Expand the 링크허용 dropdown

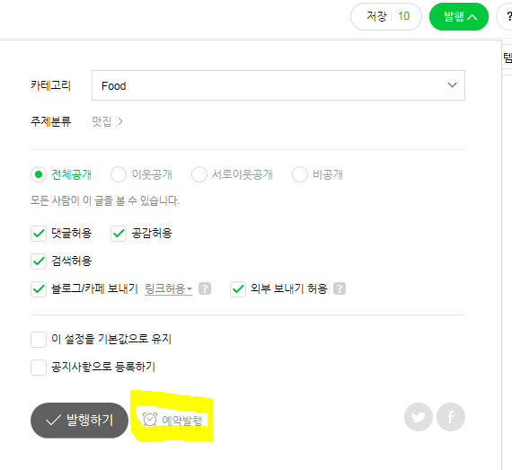[168, 288]
